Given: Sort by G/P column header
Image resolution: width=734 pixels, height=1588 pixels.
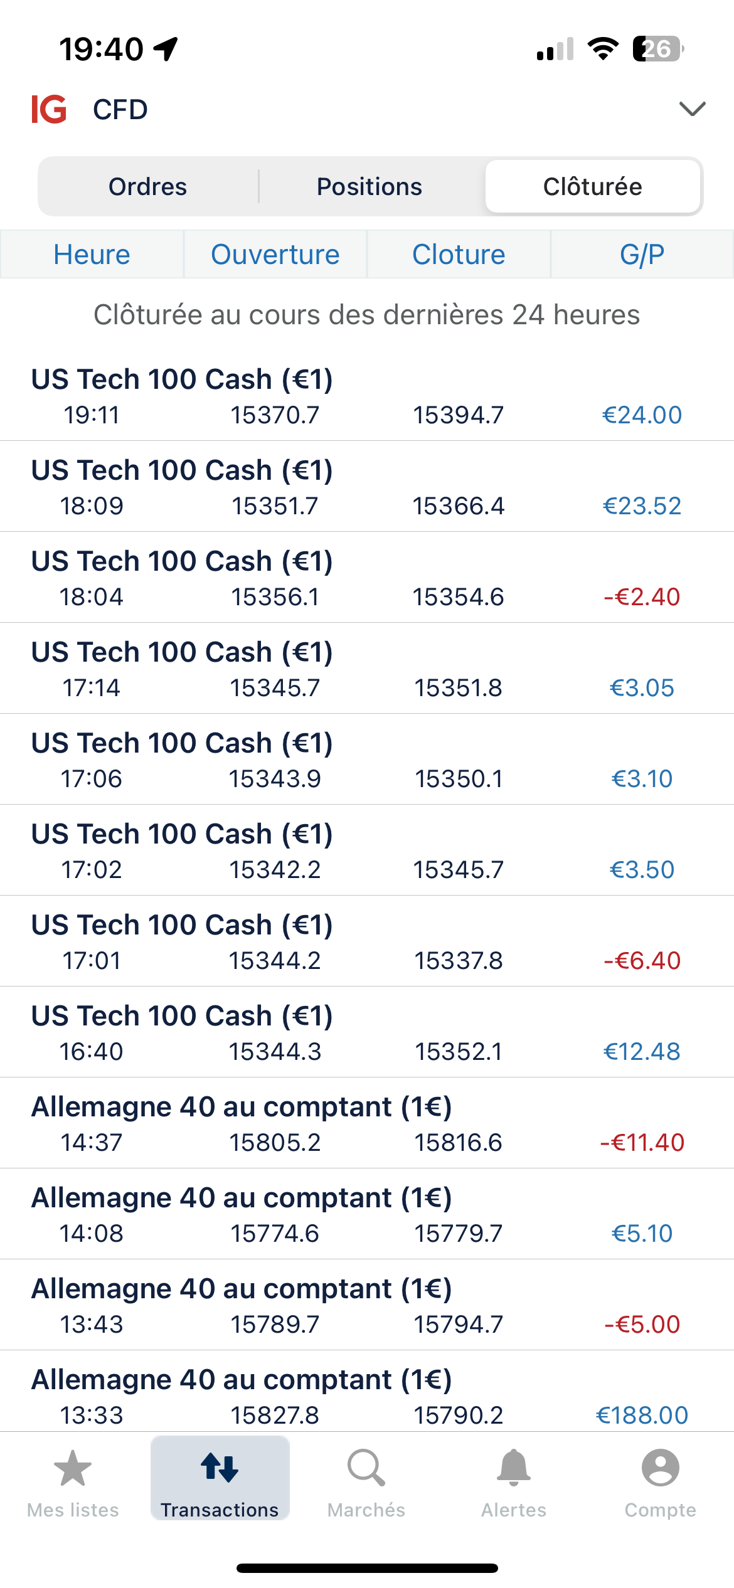Looking at the screenshot, I should 642,255.
